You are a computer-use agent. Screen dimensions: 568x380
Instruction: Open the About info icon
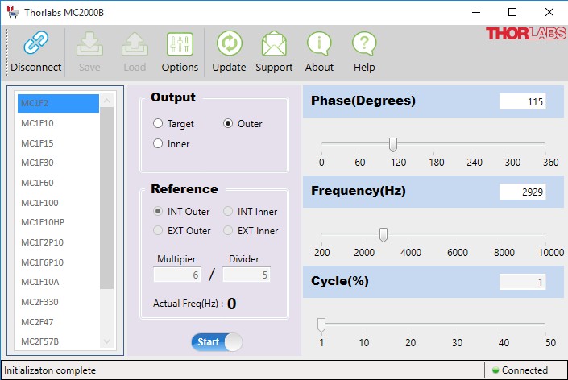[x=319, y=43]
